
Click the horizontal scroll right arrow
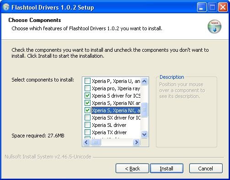coord(136,142)
